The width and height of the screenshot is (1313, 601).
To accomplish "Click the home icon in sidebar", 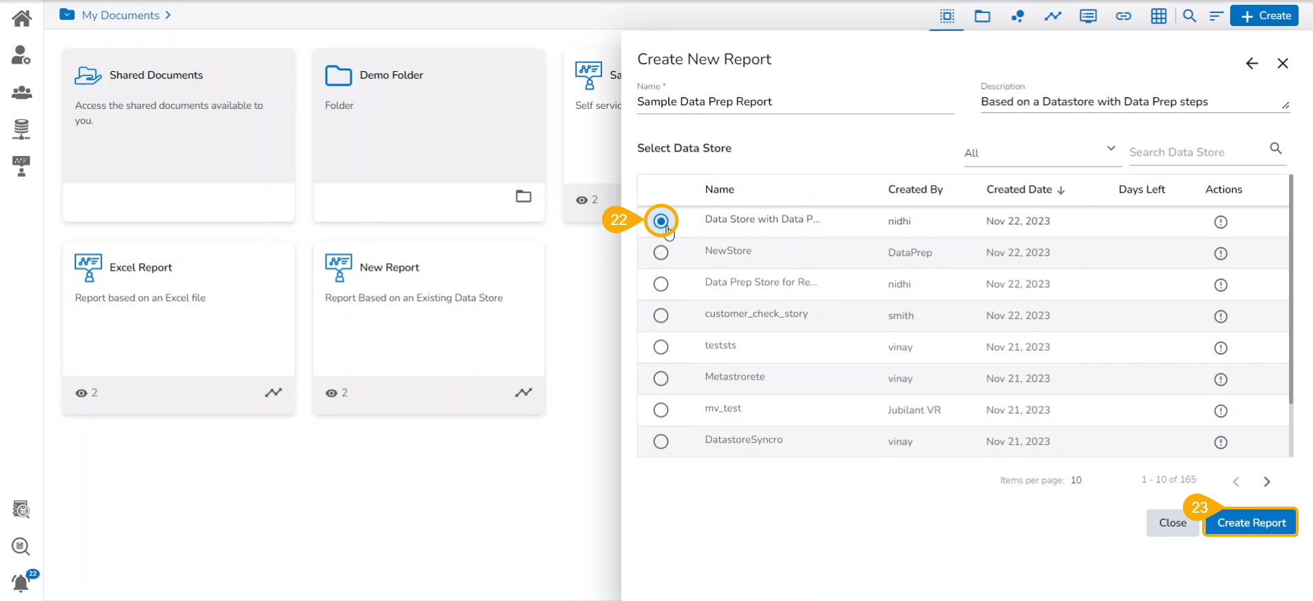I will [x=22, y=18].
